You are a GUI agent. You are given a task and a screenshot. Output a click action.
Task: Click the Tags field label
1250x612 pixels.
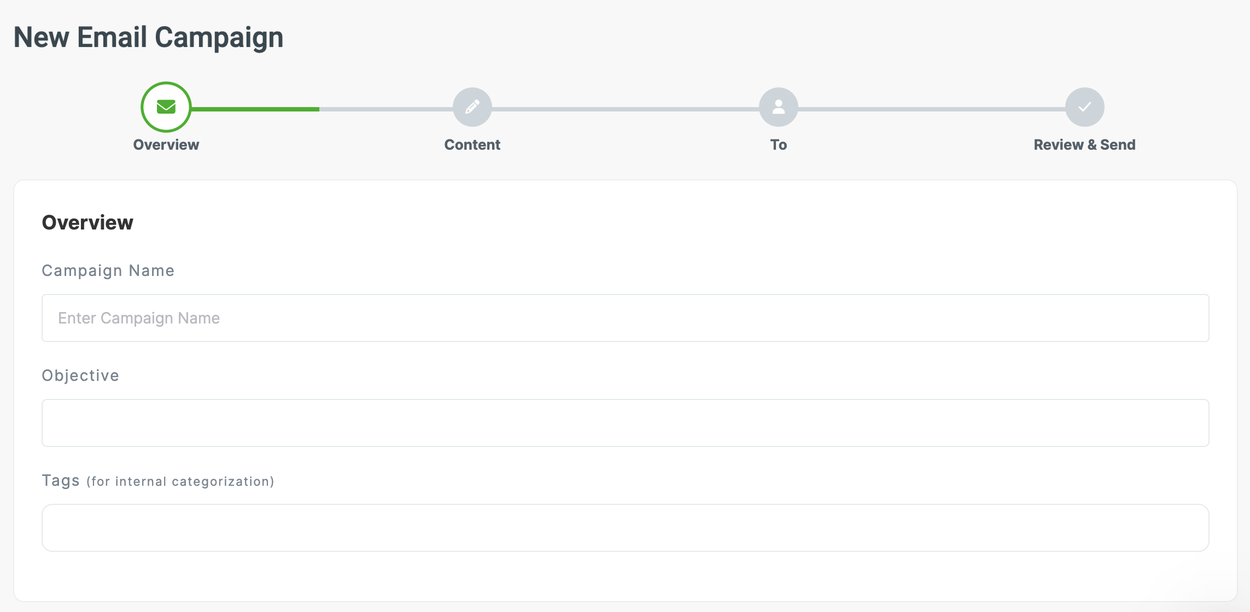(x=61, y=480)
